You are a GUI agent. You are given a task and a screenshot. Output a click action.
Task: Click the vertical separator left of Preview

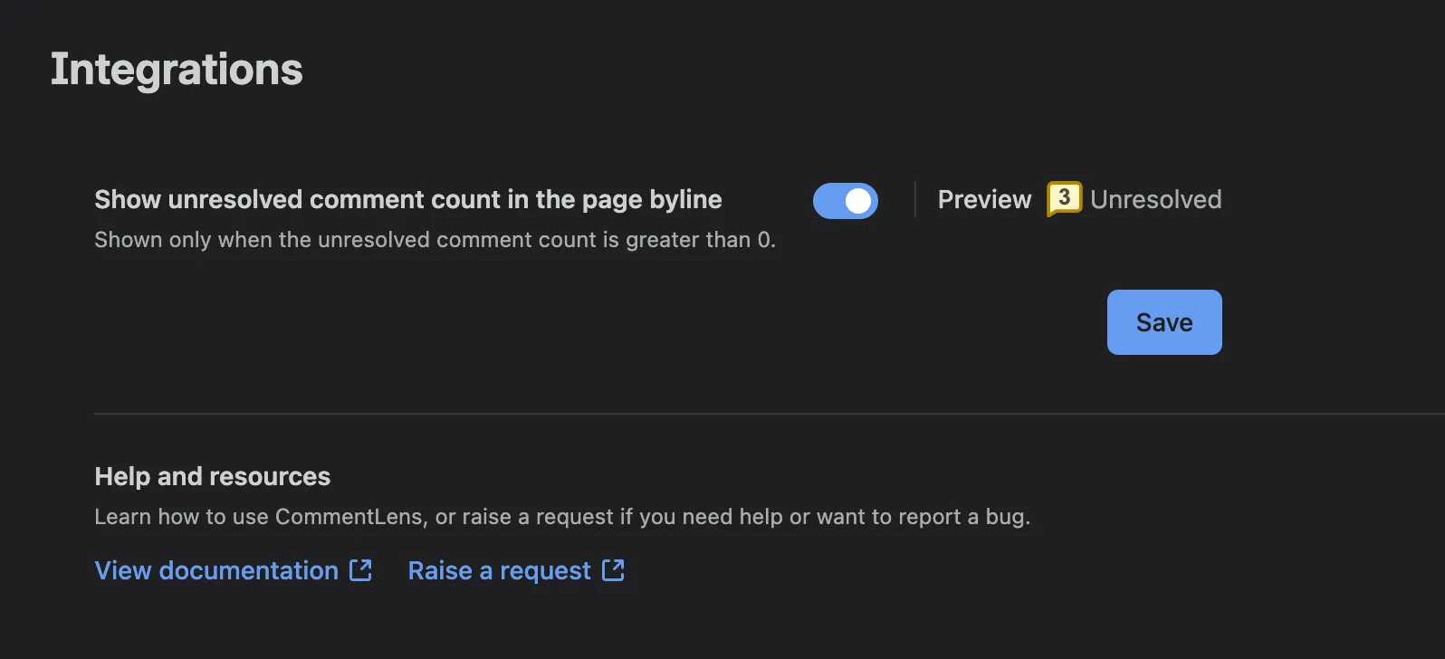(x=915, y=199)
